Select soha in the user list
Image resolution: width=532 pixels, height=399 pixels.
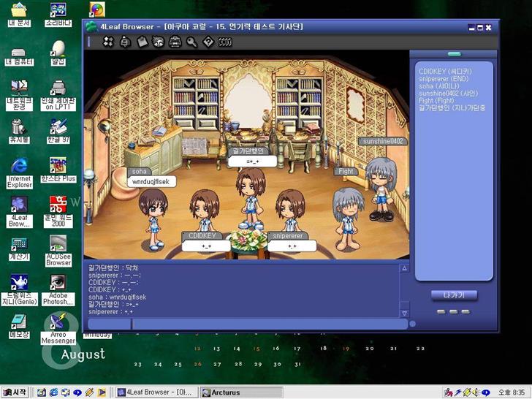click(x=438, y=85)
